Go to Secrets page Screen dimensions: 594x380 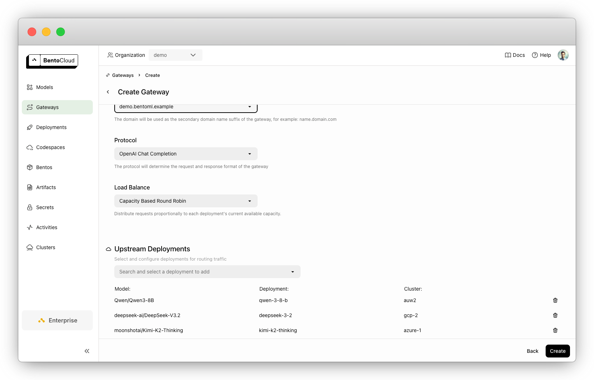click(x=57, y=207)
